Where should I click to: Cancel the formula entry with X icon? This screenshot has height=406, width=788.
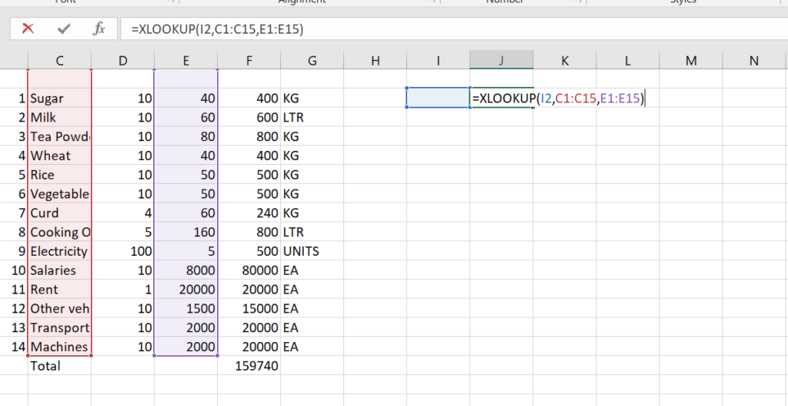(28, 29)
